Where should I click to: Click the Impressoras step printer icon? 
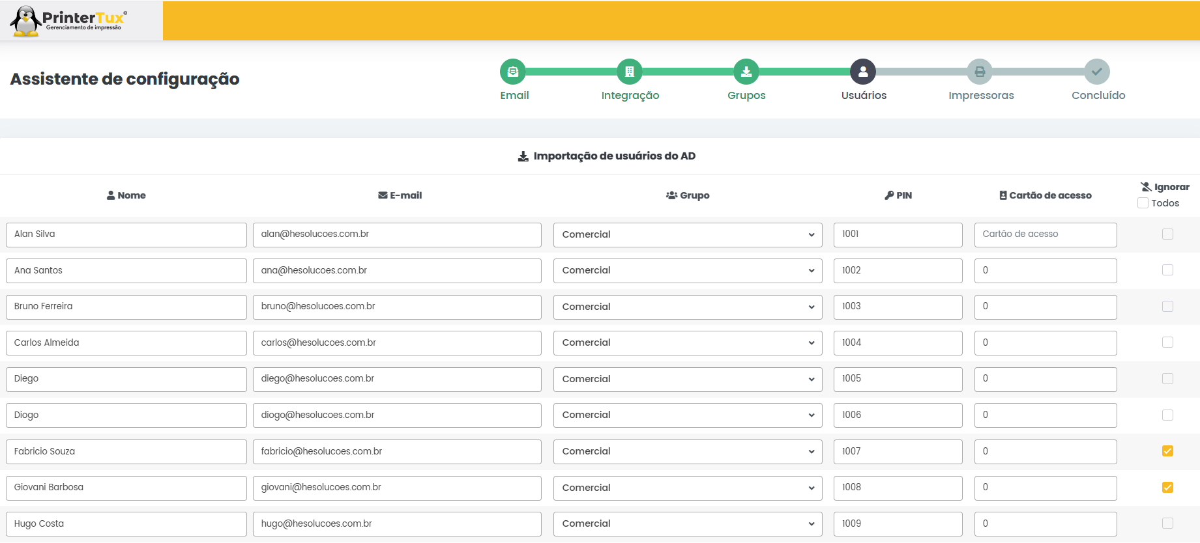(980, 72)
